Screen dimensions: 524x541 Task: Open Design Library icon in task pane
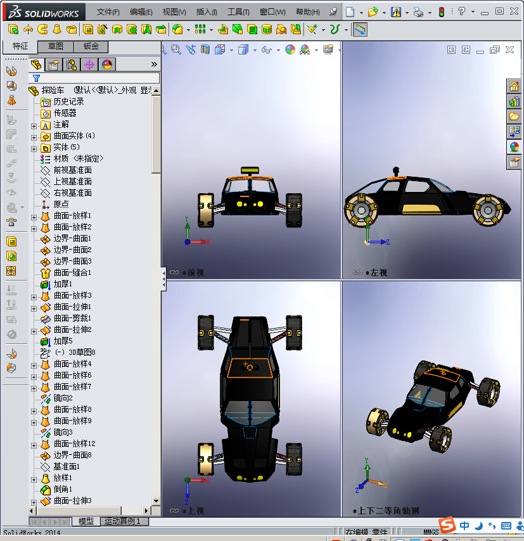pos(514,101)
